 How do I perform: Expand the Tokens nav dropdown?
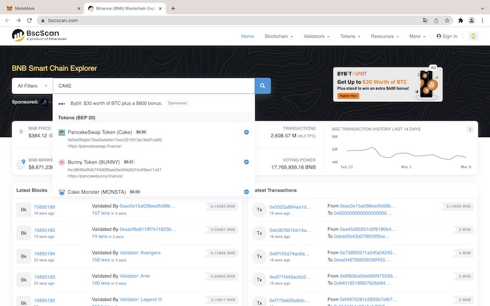350,36
